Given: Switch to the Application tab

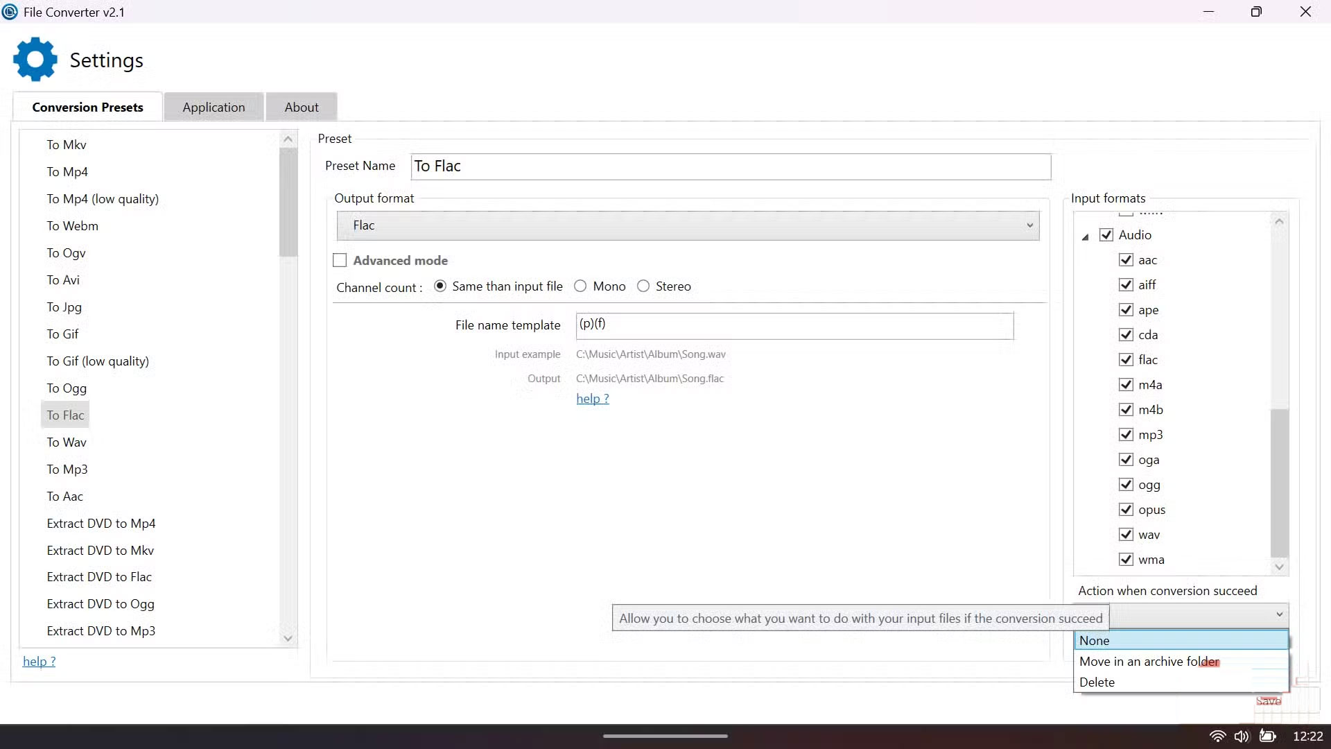Looking at the screenshot, I should (x=214, y=107).
